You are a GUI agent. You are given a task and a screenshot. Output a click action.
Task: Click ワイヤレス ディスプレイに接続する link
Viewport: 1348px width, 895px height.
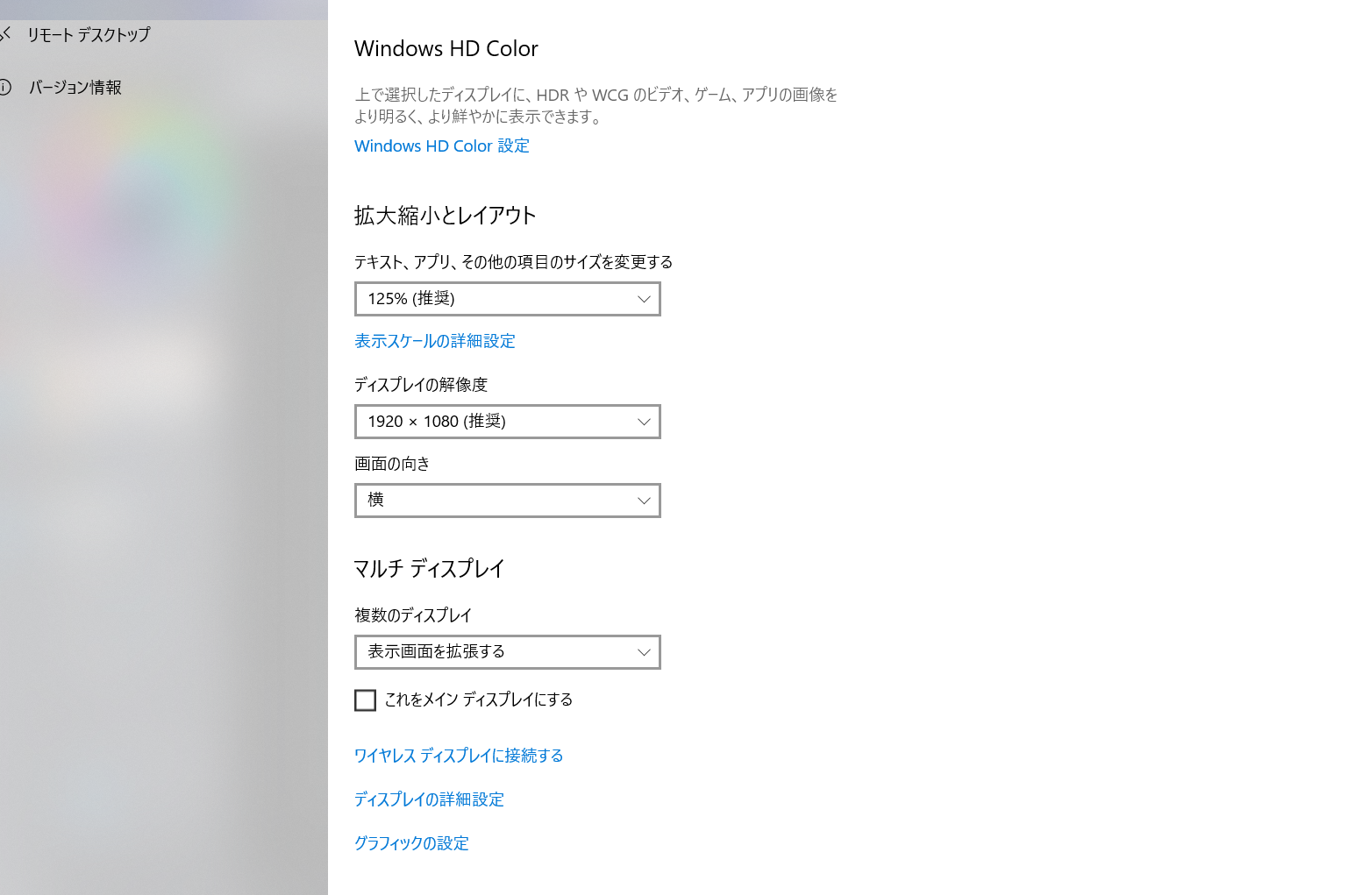pyautogui.click(x=459, y=756)
